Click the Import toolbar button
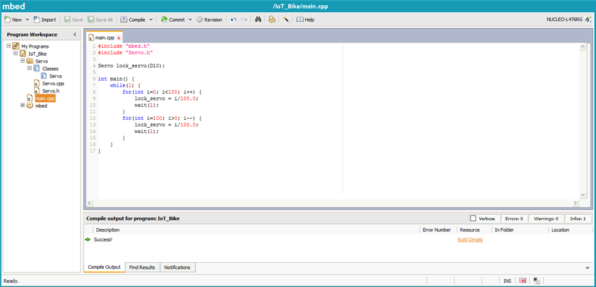 [x=45, y=19]
